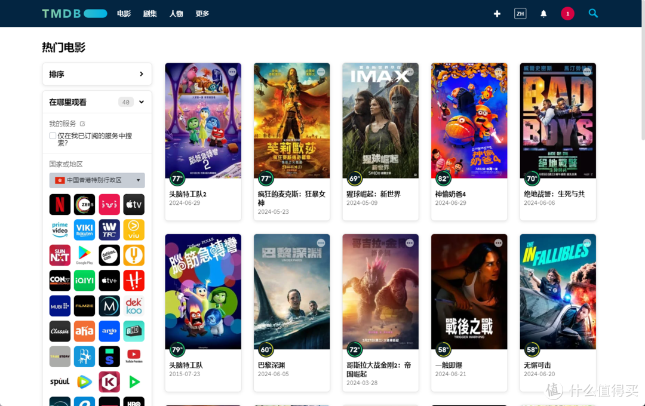This screenshot has height=406, width=645.
Task: Click the plus add icon in header
Action: pos(497,14)
